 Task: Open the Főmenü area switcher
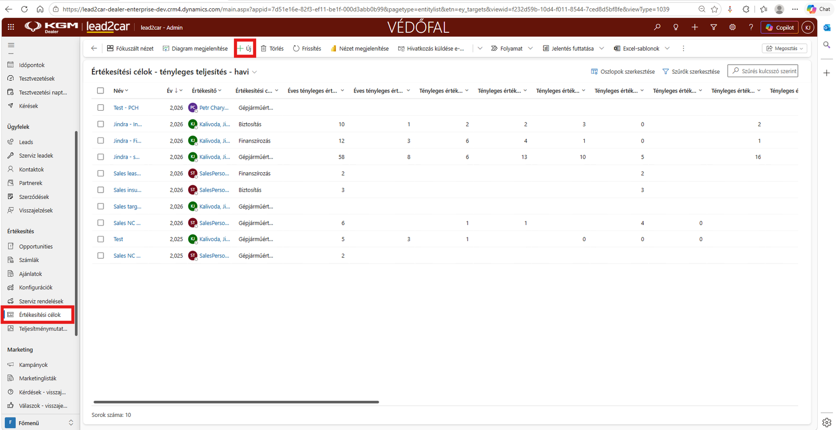tap(40, 423)
